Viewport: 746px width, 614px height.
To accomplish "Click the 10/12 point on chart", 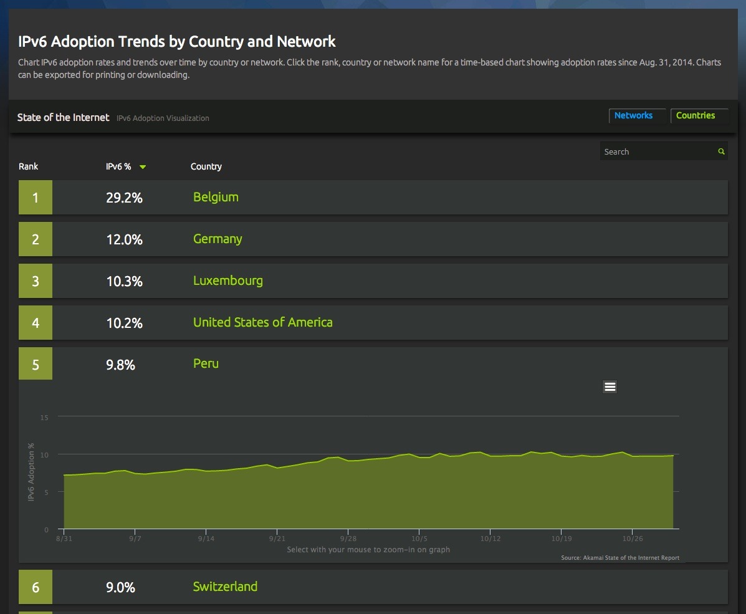I will click(490, 455).
